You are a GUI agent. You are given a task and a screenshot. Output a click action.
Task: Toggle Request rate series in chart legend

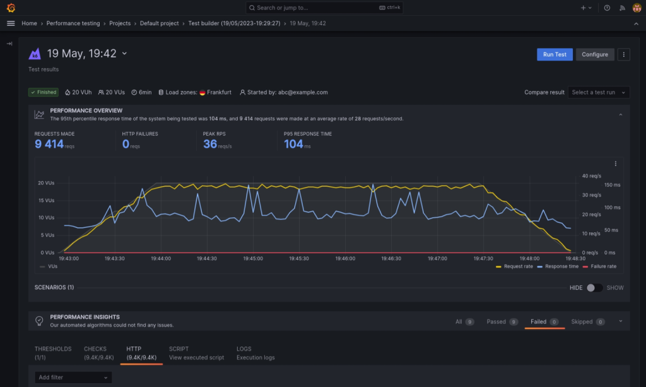point(514,266)
